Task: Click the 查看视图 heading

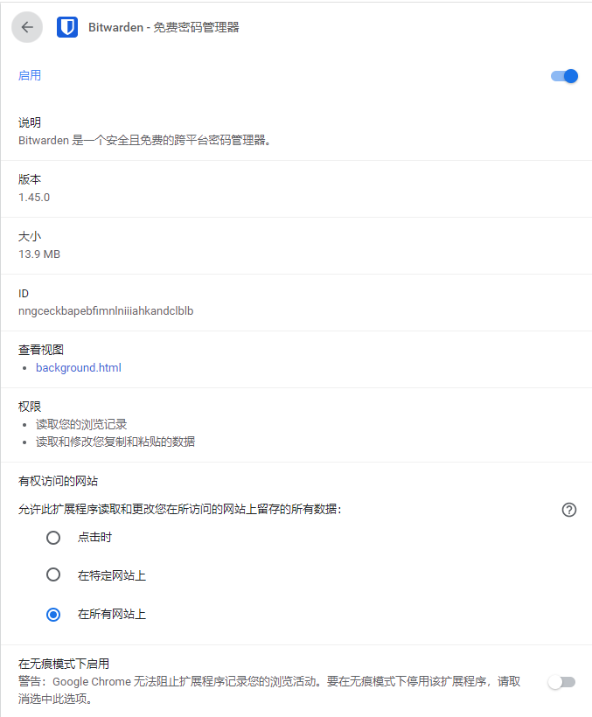Action: tap(41, 350)
